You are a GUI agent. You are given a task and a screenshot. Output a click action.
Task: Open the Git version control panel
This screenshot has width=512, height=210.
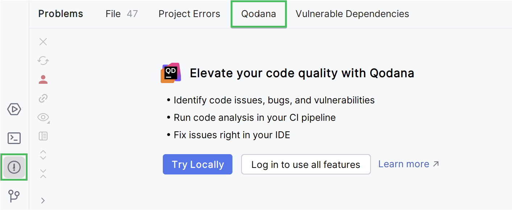coord(14,196)
